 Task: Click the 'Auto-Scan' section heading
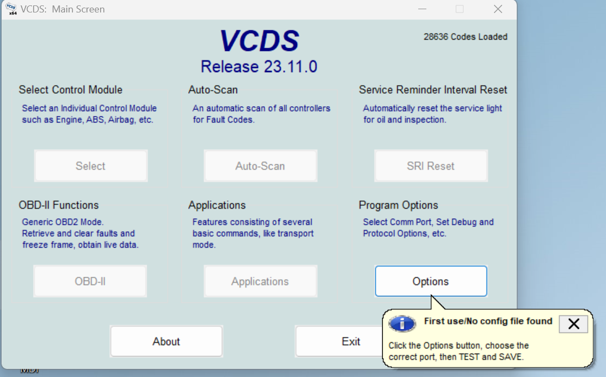pos(213,90)
